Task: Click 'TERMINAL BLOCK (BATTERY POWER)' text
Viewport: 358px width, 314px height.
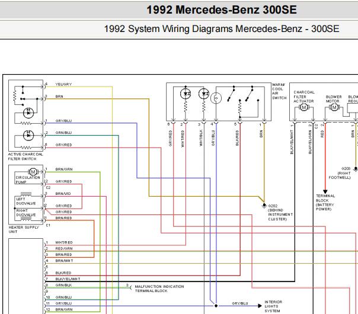Action: pyautogui.click(x=325, y=203)
